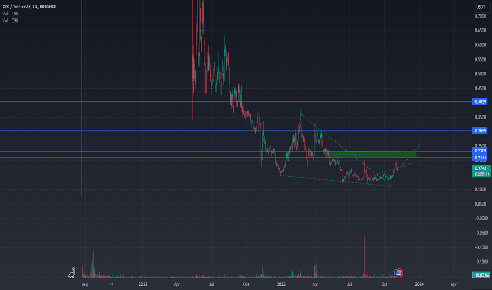Screen dimensions: 492x290
Task: Click the countdown timer 03:06:17
Action: [481, 174]
